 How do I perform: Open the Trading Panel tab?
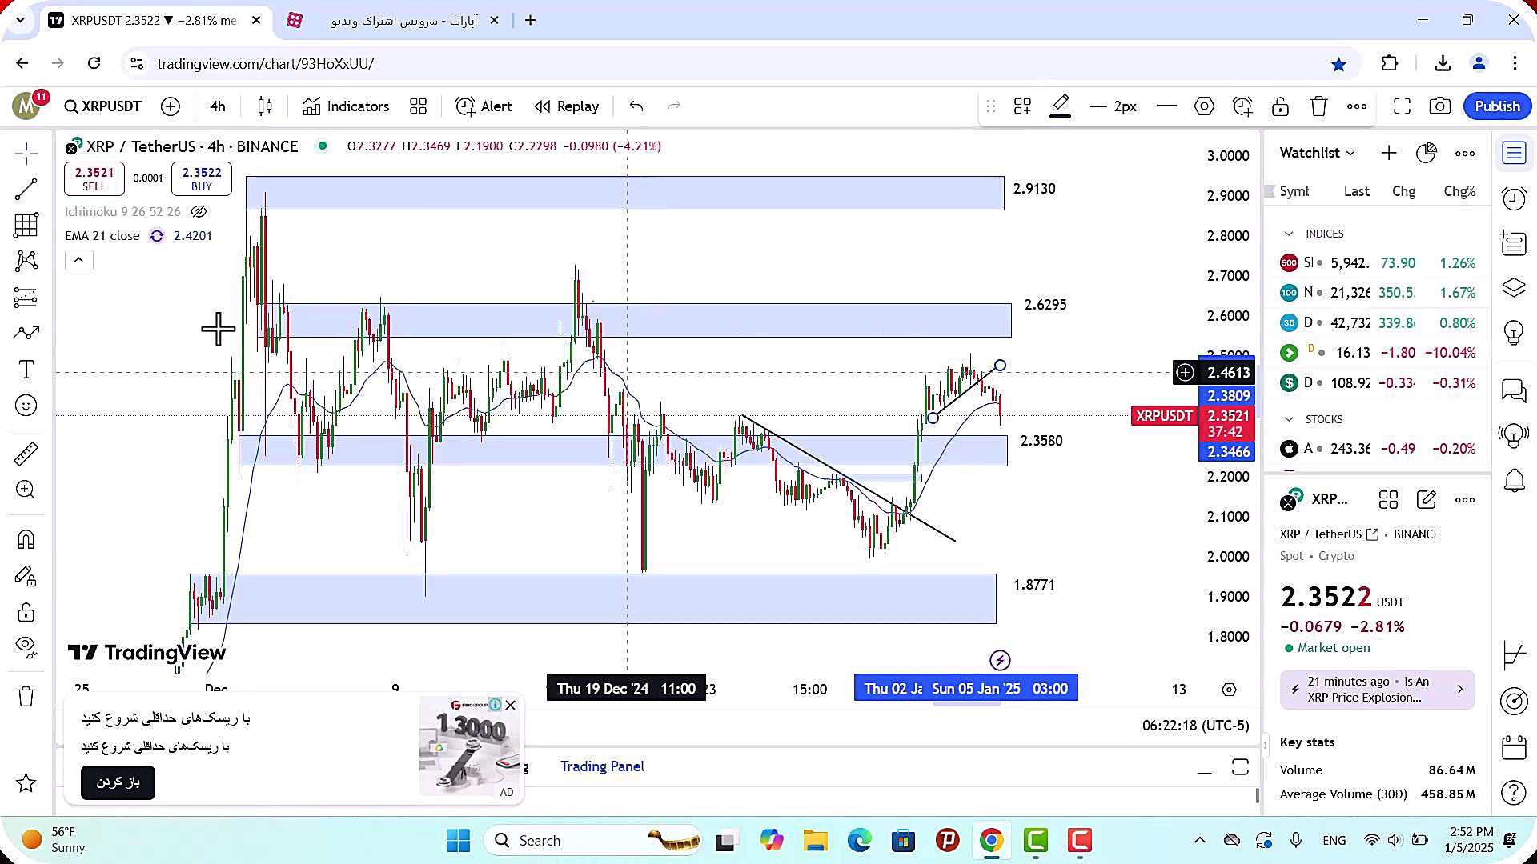(x=602, y=766)
